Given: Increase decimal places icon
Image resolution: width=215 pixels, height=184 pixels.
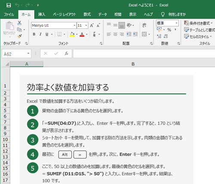Looking at the screenshot, I should tap(159, 36).
